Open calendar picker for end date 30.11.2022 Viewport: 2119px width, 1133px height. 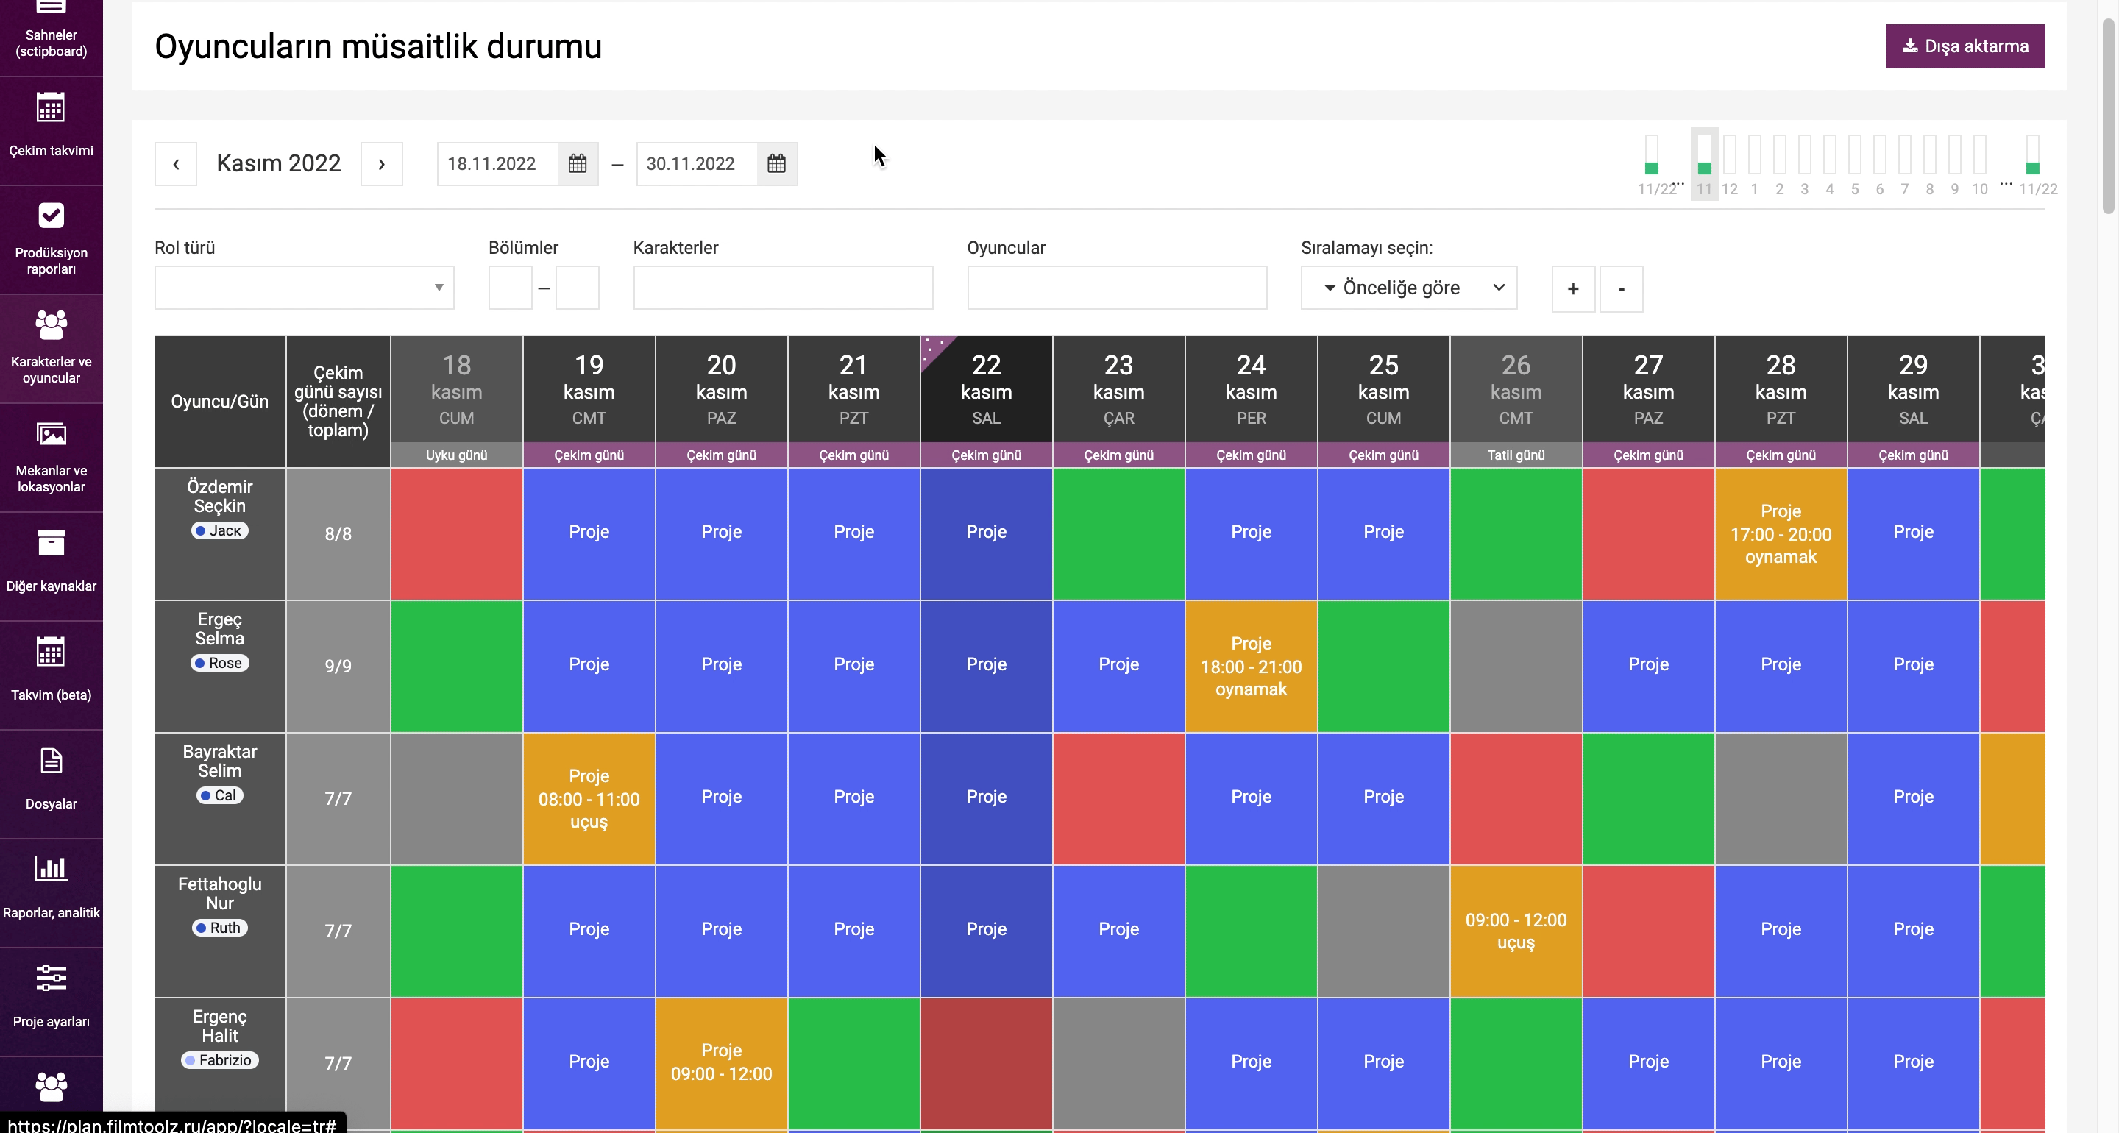tap(776, 164)
